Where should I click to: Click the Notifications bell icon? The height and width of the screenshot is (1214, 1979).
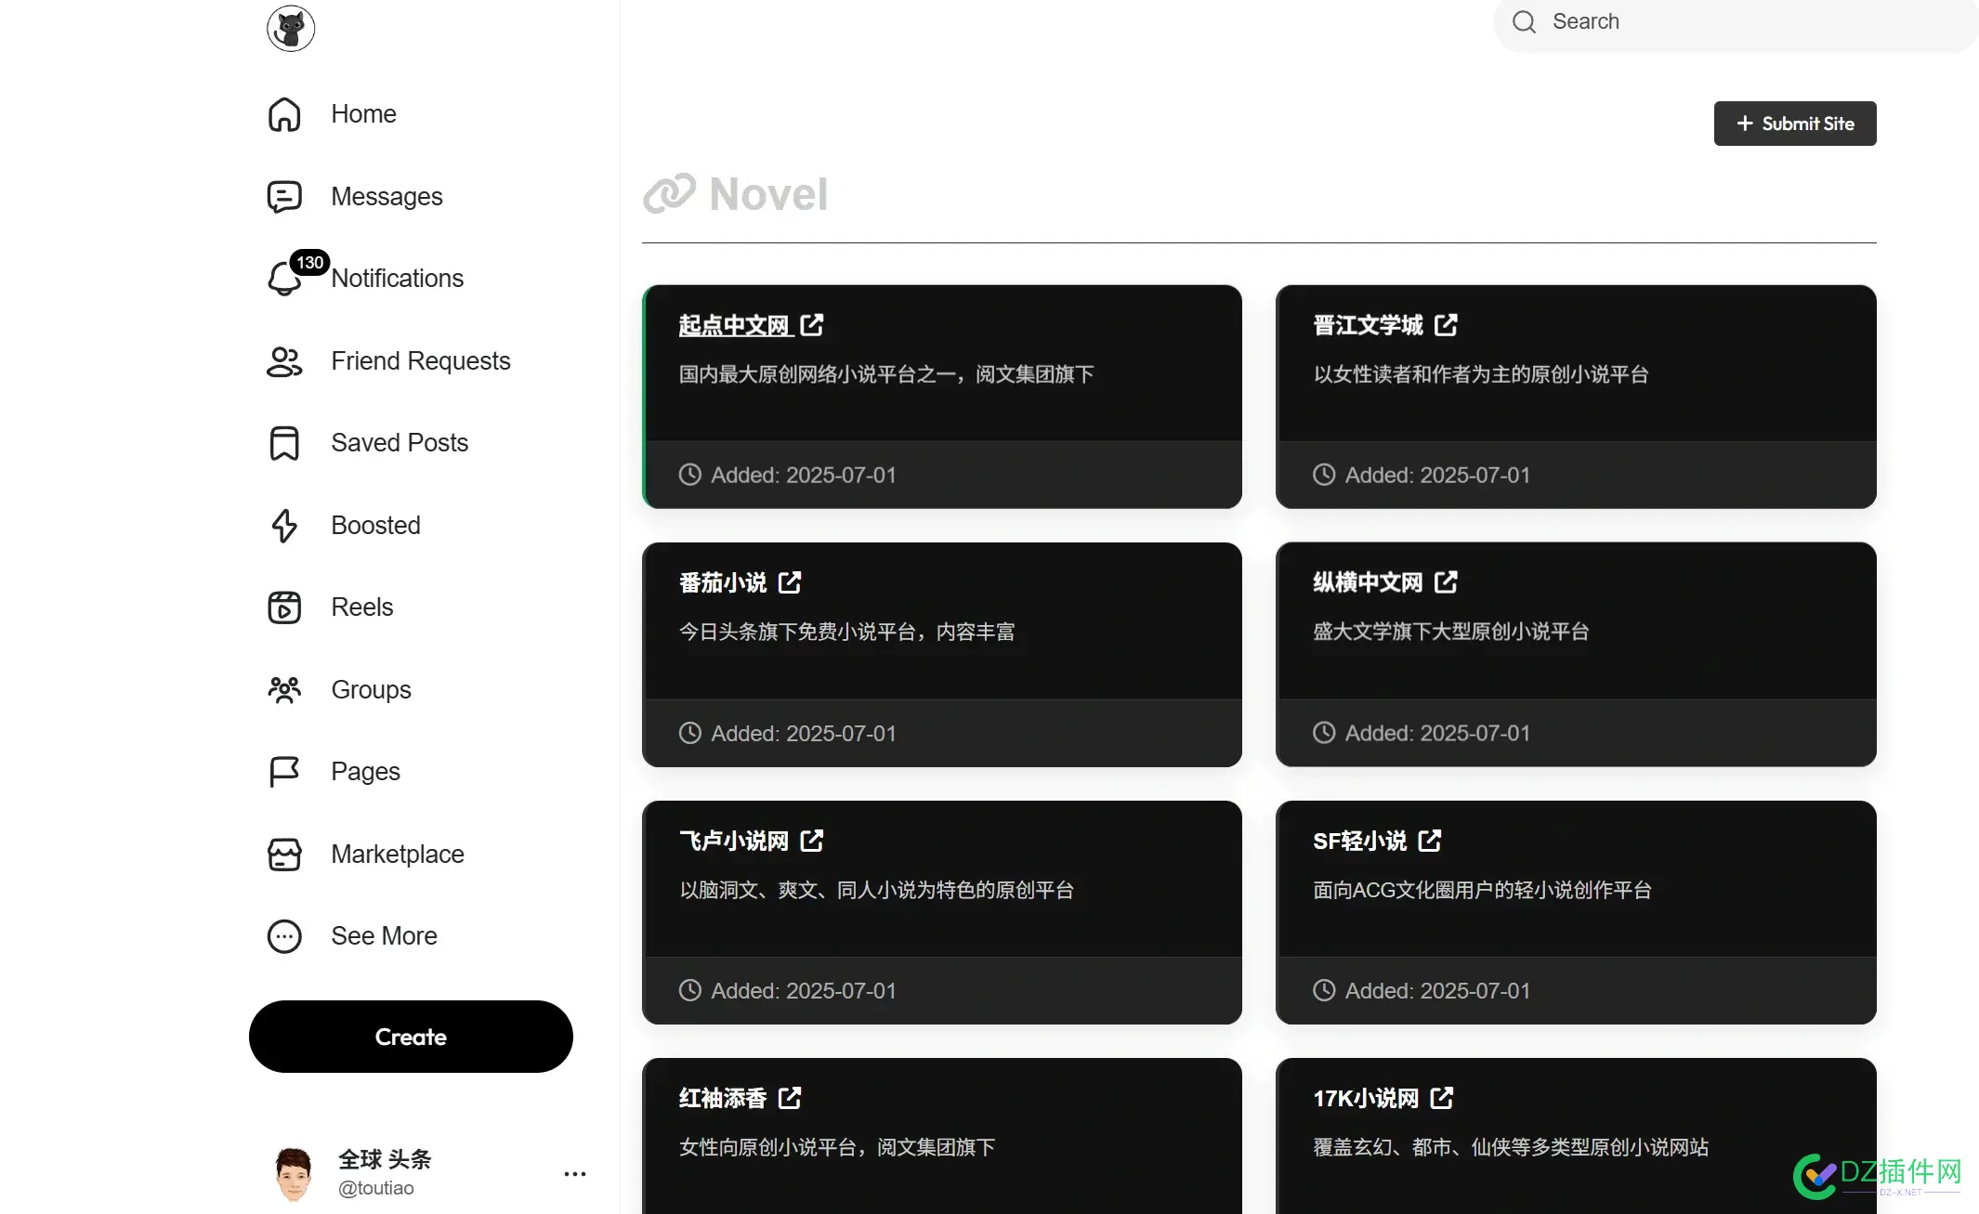pos(284,279)
